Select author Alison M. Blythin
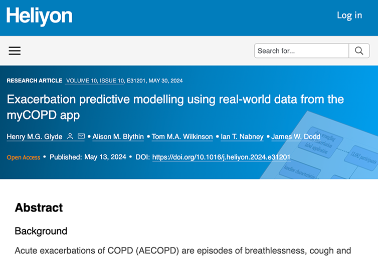This screenshot has width=379, height=260. click(118, 136)
